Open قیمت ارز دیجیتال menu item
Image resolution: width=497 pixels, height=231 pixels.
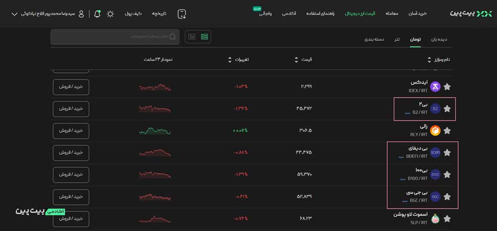tap(360, 14)
